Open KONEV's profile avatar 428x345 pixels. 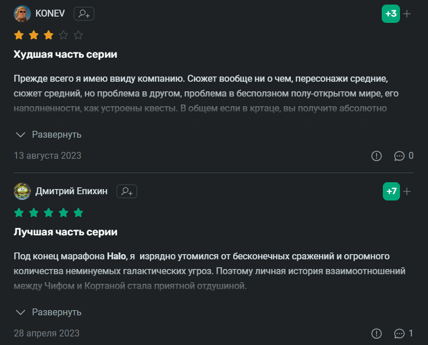pyautogui.click(x=22, y=14)
